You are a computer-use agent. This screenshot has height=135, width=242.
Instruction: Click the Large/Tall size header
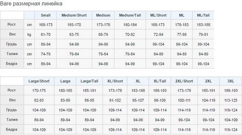click(89, 81)
